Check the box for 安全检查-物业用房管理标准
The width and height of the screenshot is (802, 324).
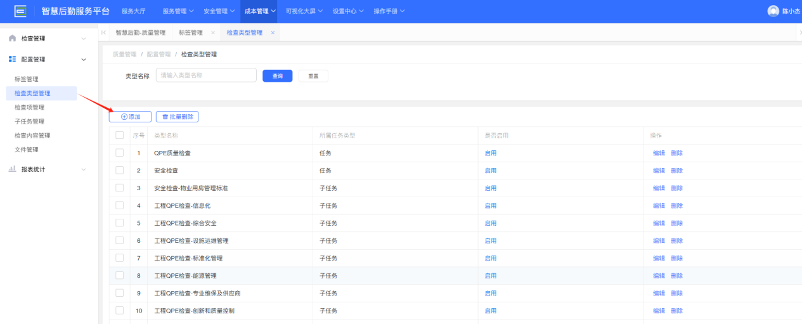click(x=120, y=188)
